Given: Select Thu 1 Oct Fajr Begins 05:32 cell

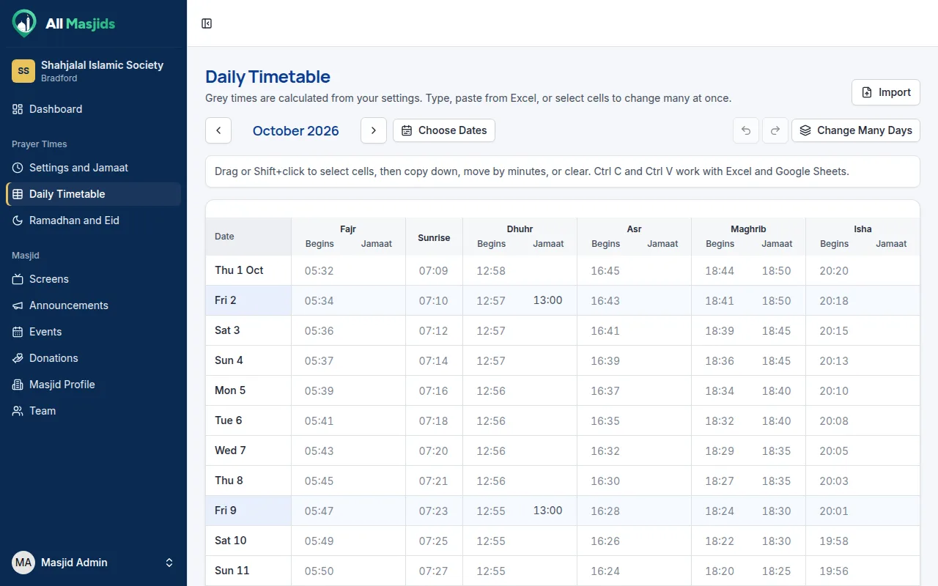Looking at the screenshot, I should point(320,270).
